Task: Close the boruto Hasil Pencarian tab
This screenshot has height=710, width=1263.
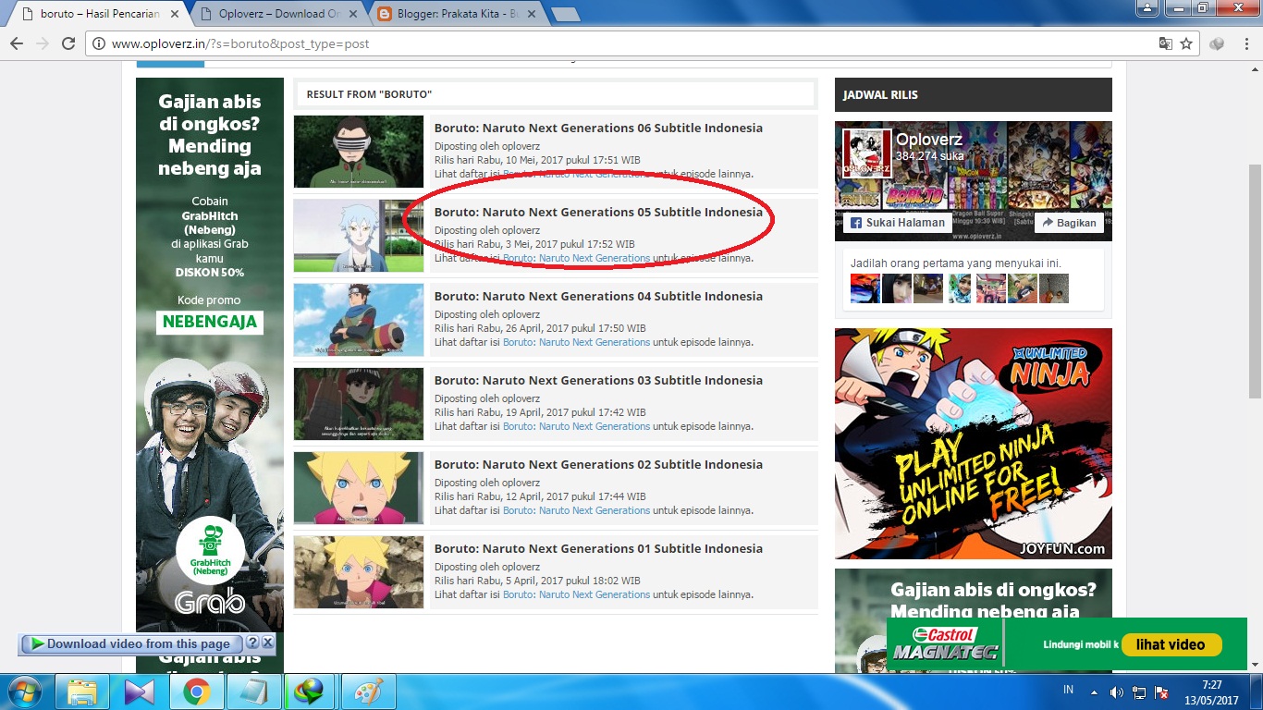Action: pos(173,14)
